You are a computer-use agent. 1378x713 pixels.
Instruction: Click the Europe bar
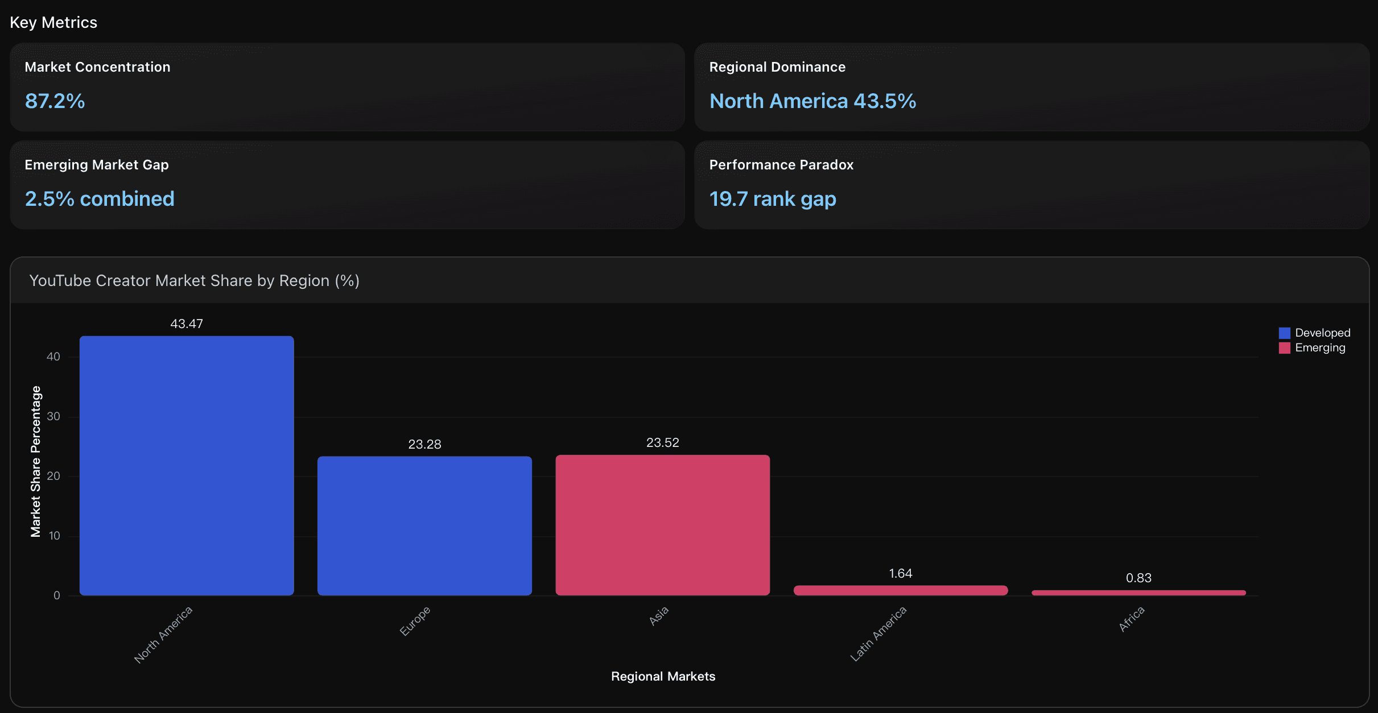pos(424,526)
